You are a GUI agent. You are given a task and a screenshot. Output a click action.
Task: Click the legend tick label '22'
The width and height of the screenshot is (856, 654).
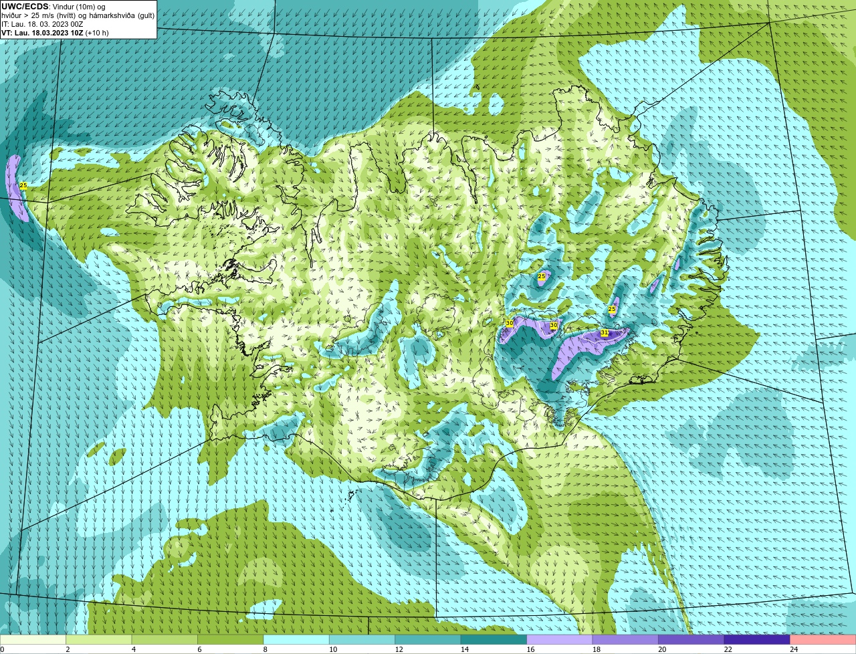(x=728, y=649)
